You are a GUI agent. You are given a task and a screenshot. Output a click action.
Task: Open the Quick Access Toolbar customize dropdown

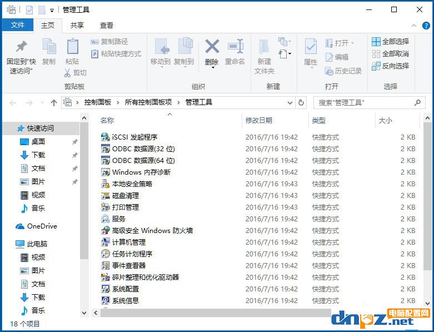(x=52, y=11)
